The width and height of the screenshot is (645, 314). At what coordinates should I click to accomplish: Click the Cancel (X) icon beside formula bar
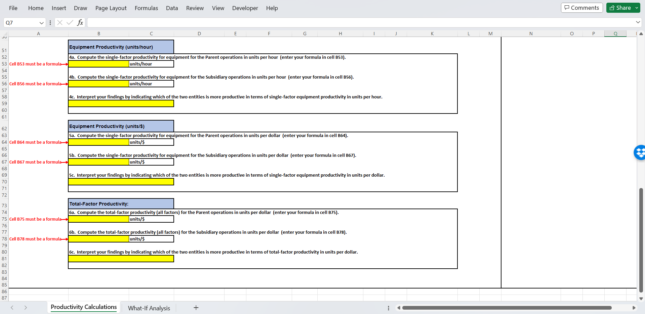coord(59,23)
